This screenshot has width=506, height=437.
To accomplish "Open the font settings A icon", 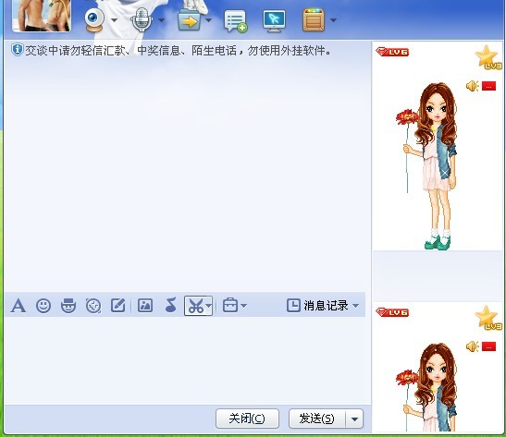I will 19,306.
